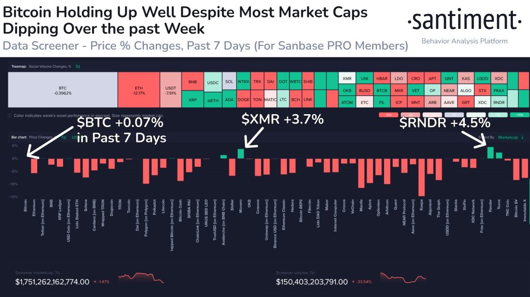Viewport: 530px width, 297px height.
Task: Click the red Ethereum bar in chart
Action: [34, 165]
